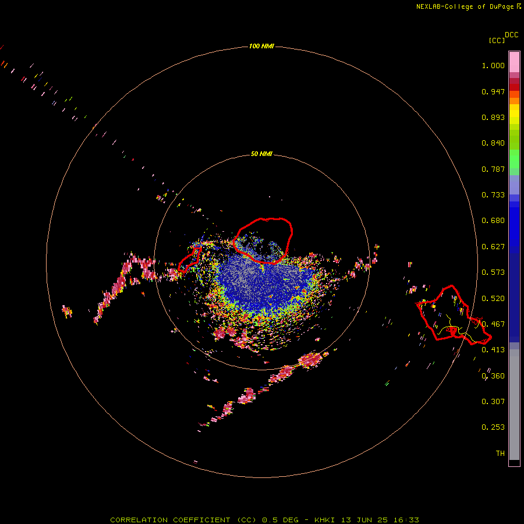Image resolution: width=524 pixels, height=524 pixels.
Task: Click the 16:33 timestamp in caption
Action: [406, 520]
